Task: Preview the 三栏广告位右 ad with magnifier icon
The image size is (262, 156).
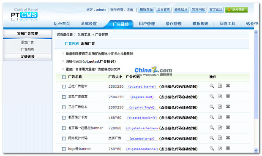Action: [212, 107]
